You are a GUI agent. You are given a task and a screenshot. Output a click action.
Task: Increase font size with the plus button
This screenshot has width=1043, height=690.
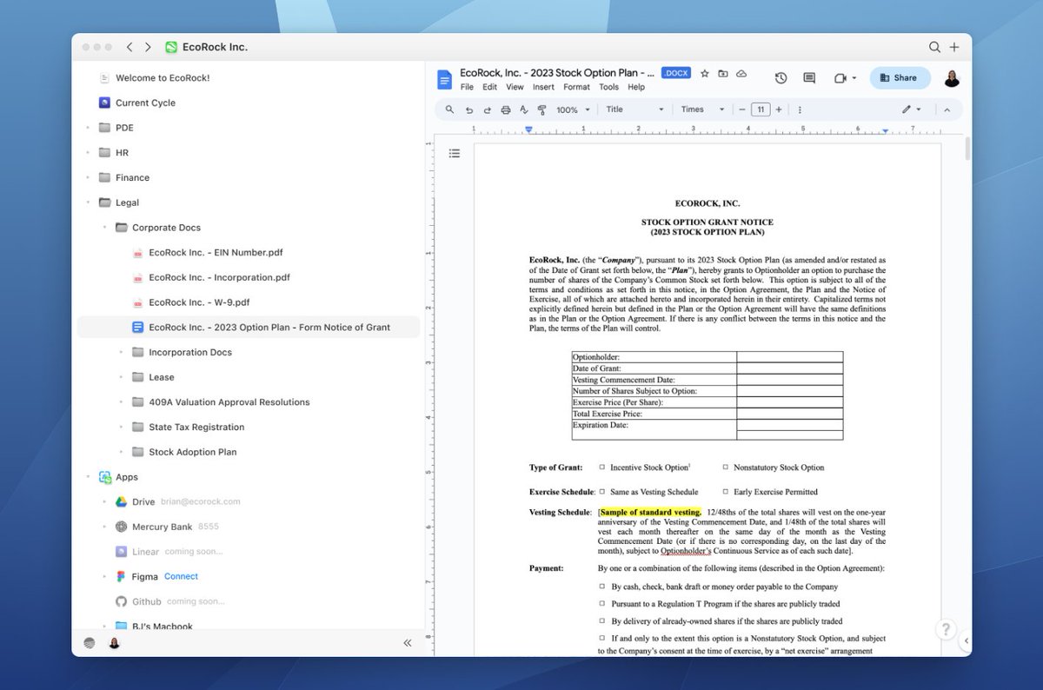[x=779, y=109]
